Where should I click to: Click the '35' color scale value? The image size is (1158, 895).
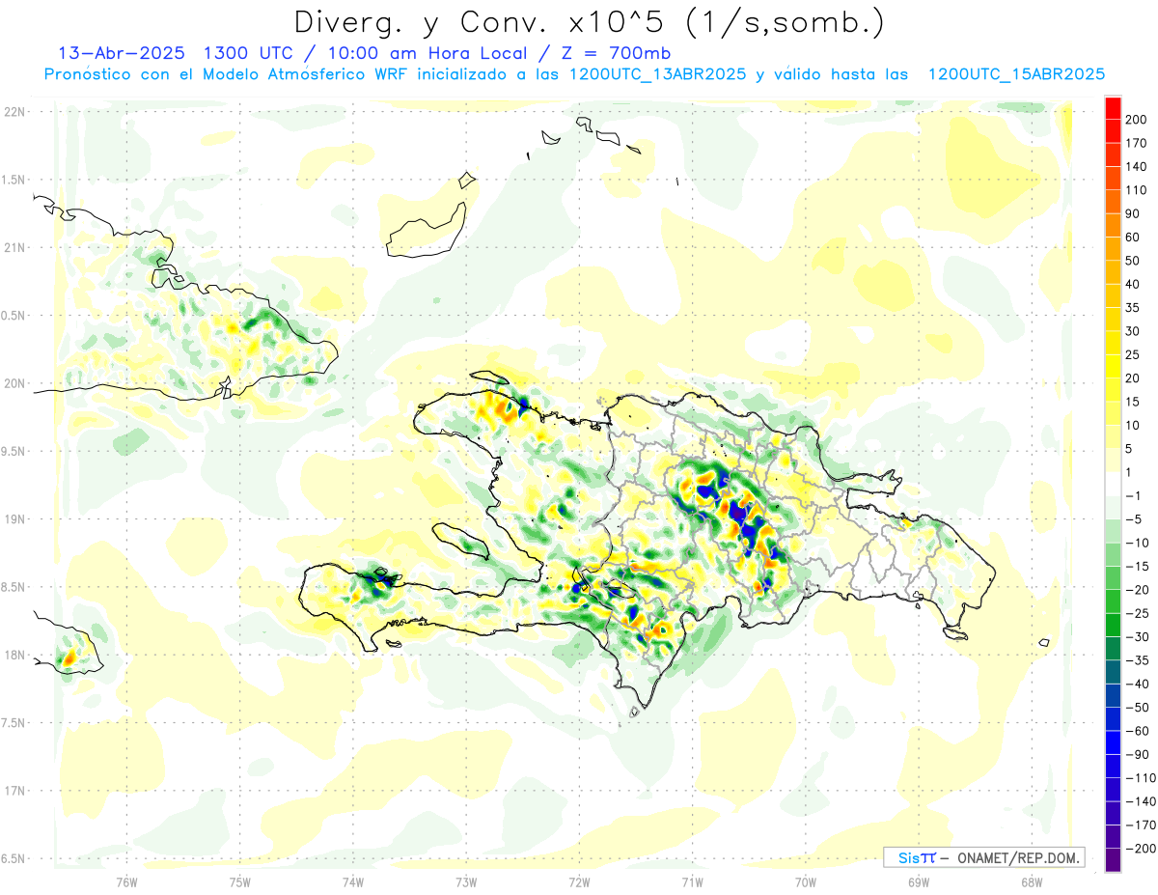(x=1134, y=308)
